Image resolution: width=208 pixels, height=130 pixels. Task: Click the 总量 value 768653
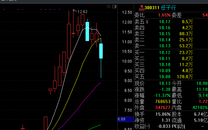pyautogui.click(x=163, y=102)
